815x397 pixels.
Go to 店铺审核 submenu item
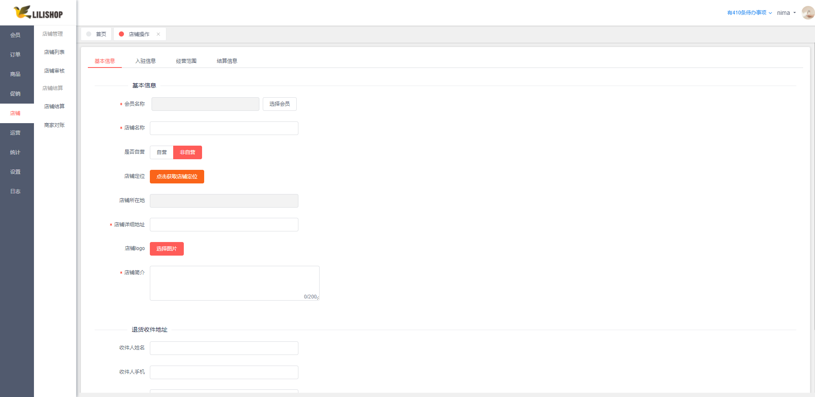point(54,71)
